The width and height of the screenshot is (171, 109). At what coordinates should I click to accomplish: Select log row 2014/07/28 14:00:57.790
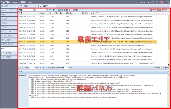[87, 17]
